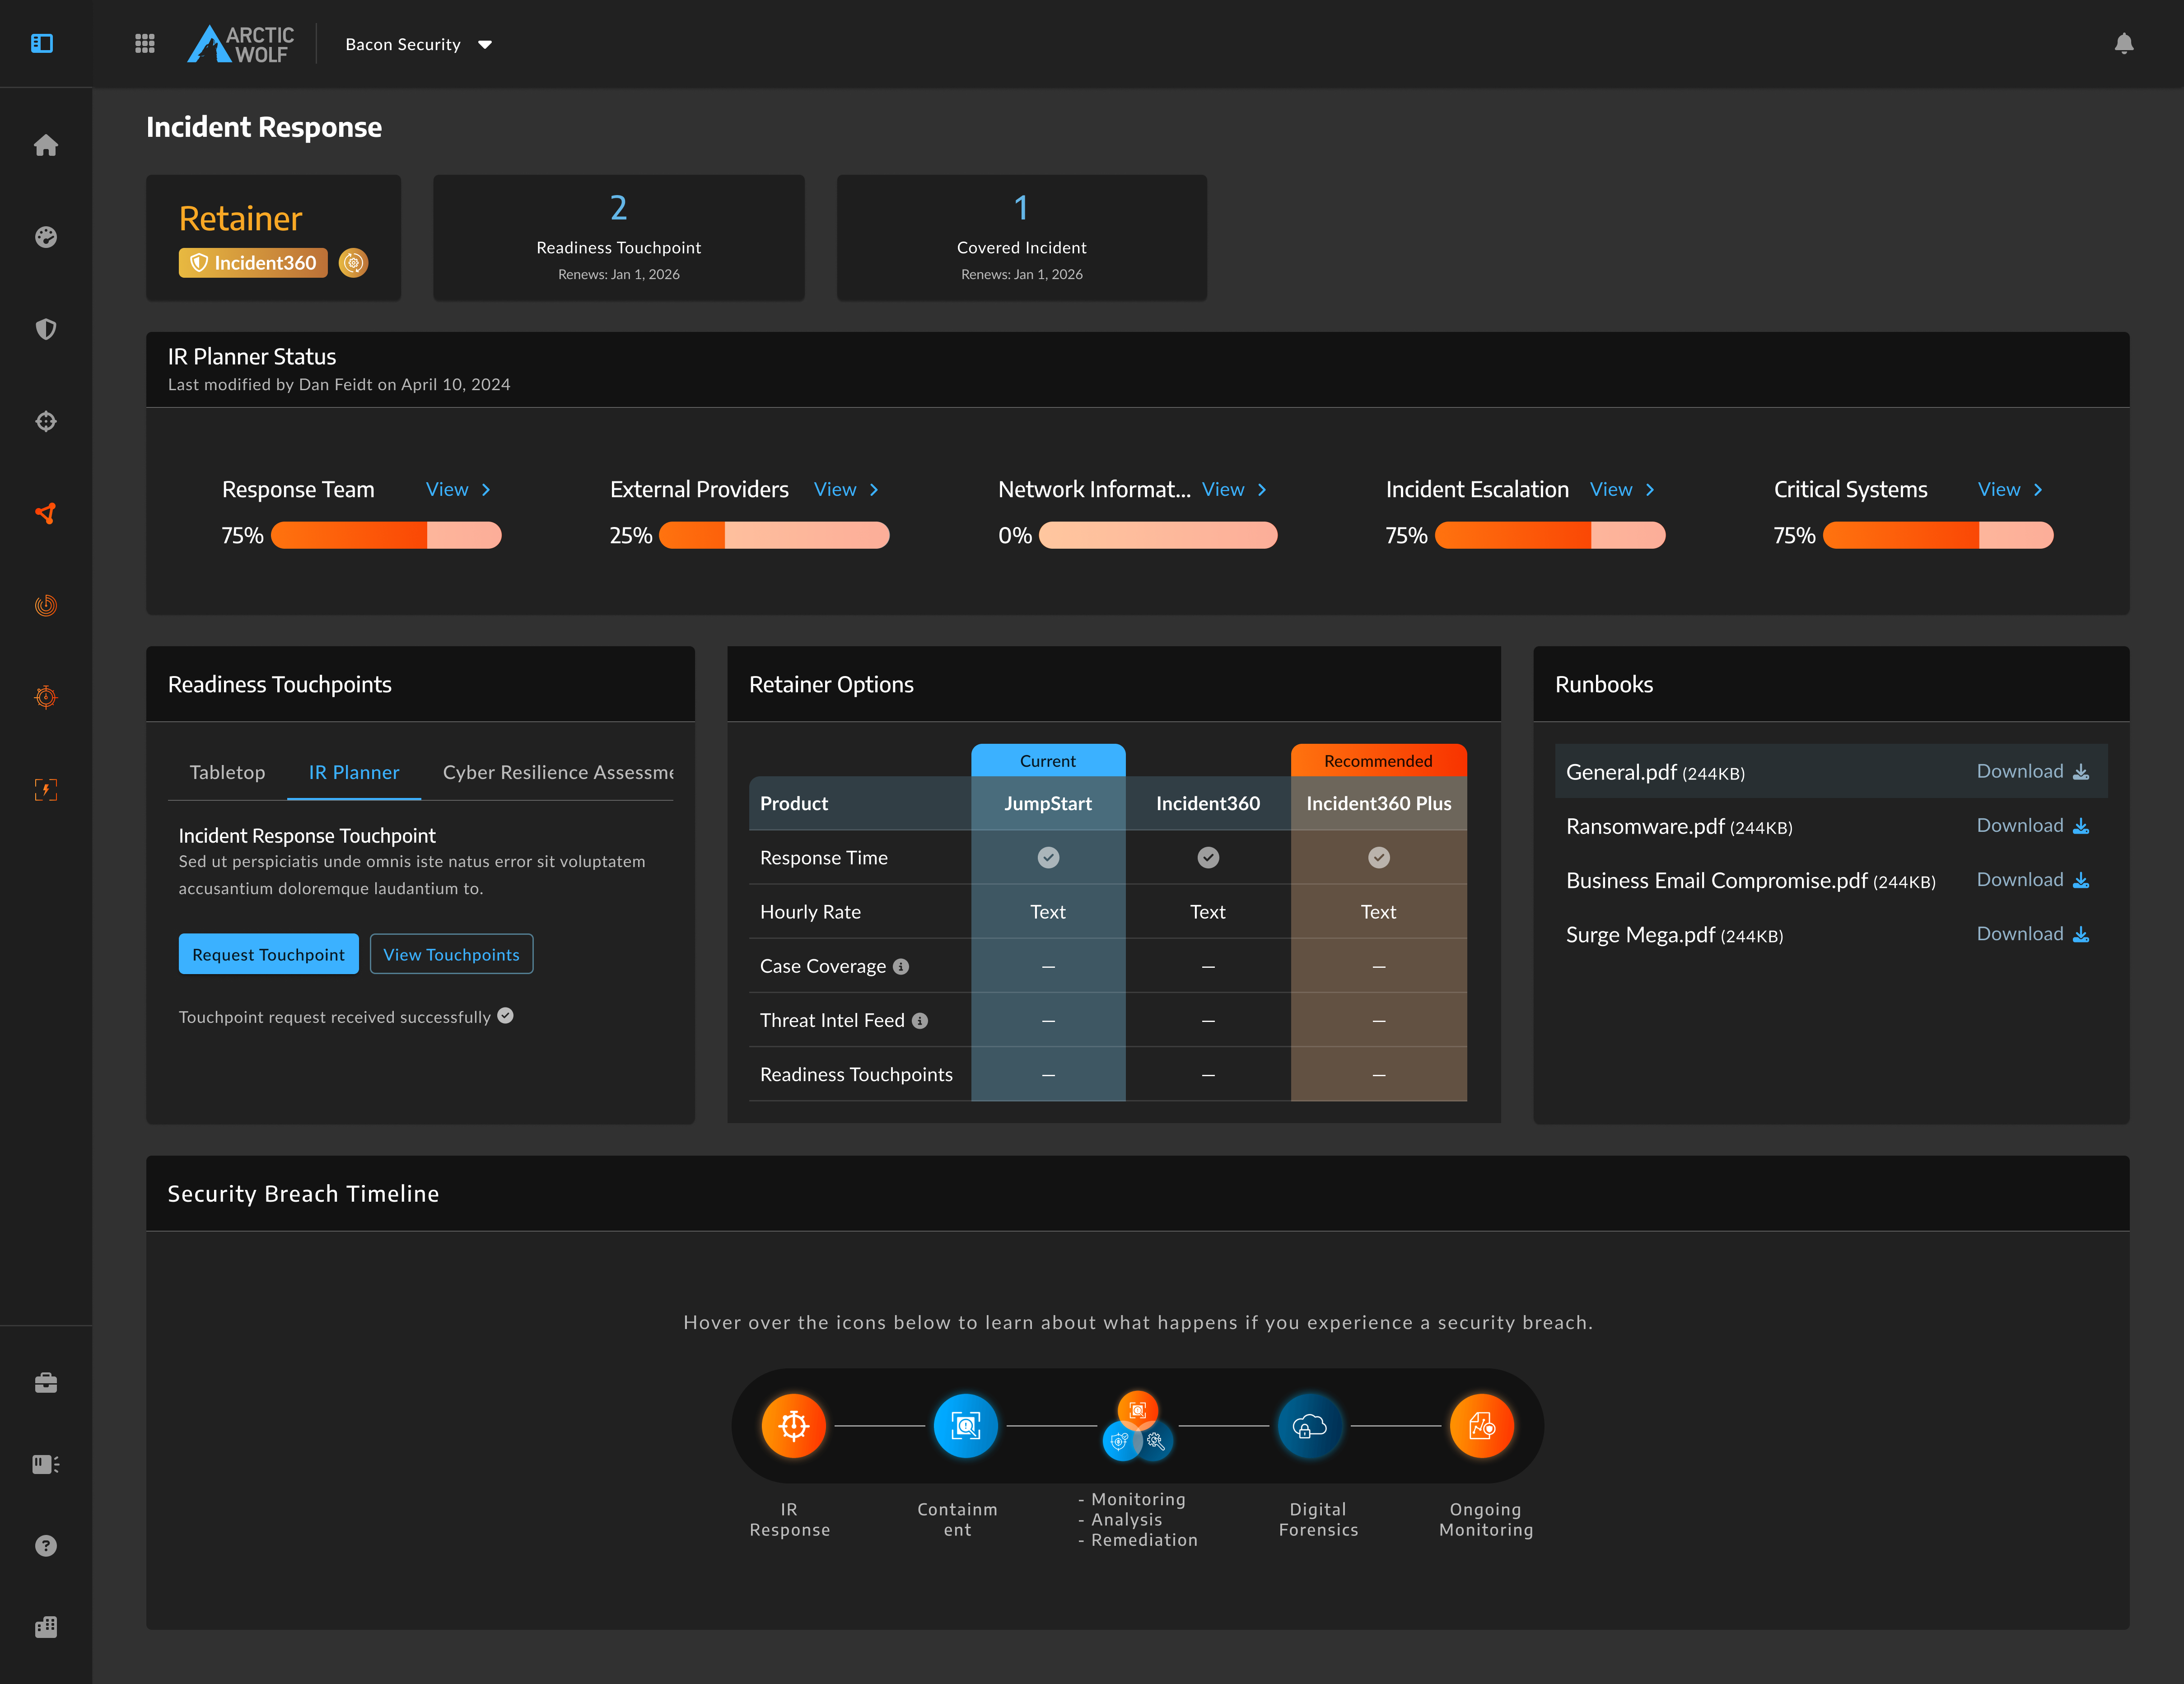
Task: Select the Incident360 product column header
Action: 1208,803
